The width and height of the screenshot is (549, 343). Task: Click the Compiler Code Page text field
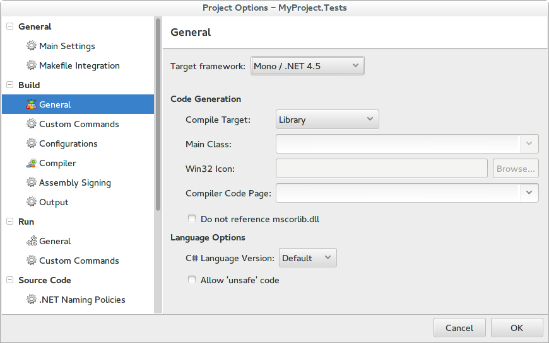pos(398,193)
